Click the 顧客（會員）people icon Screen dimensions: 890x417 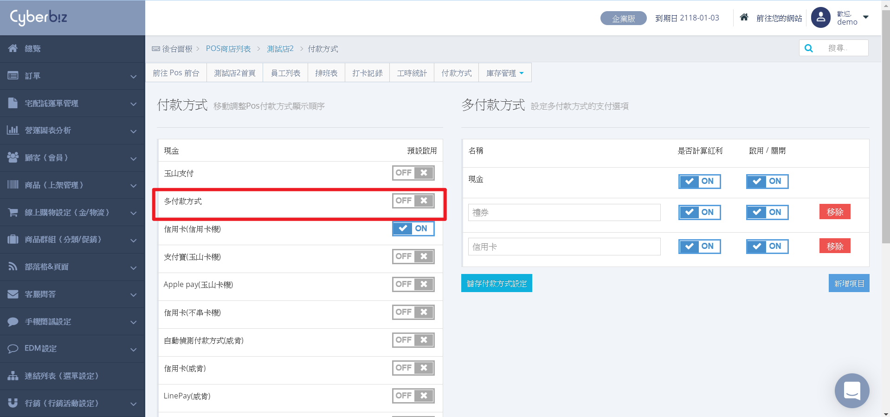pyautogui.click(x=13, y=157)
